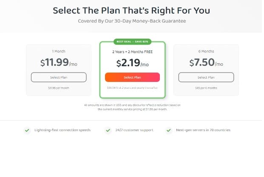The width and height of the screenshot is (264, 177).
Task: Choose Select Plan for the 1 Month plan
Action: point(59,77)
